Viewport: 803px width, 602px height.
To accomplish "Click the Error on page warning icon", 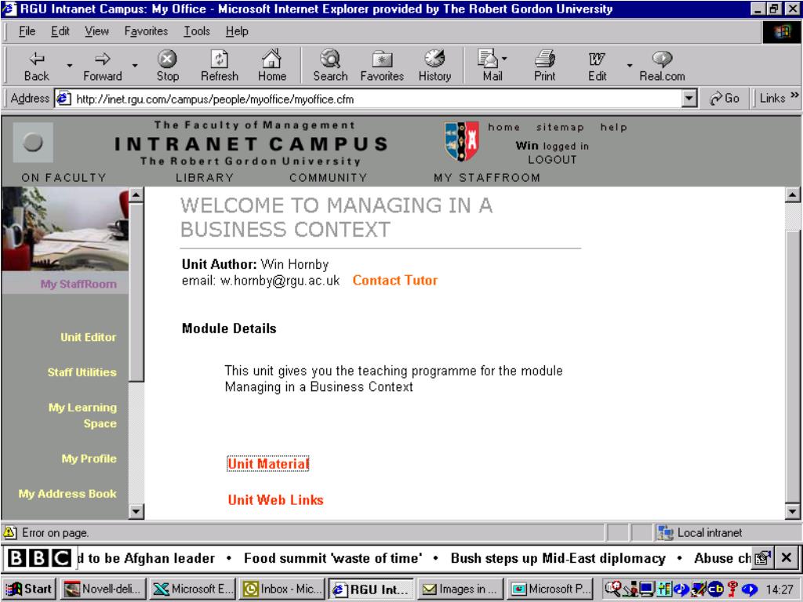I will pyautogui.click(x=9, y=533).
